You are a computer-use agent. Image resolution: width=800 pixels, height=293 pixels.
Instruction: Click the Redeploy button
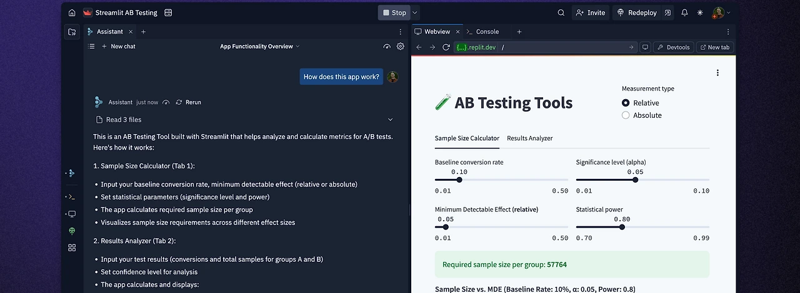[638, 12]
